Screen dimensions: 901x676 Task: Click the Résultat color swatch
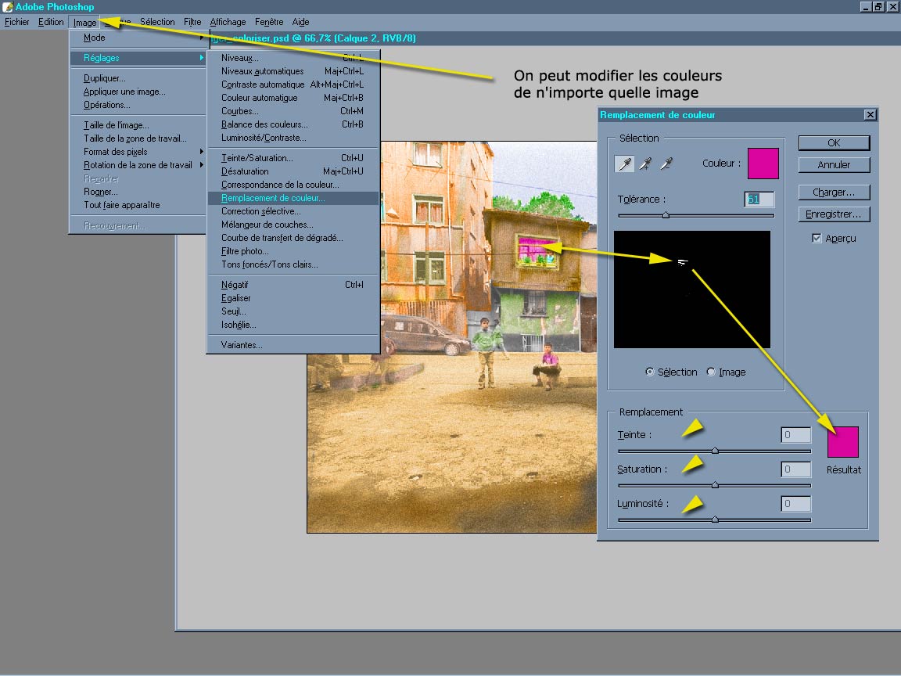coord(843,442)
